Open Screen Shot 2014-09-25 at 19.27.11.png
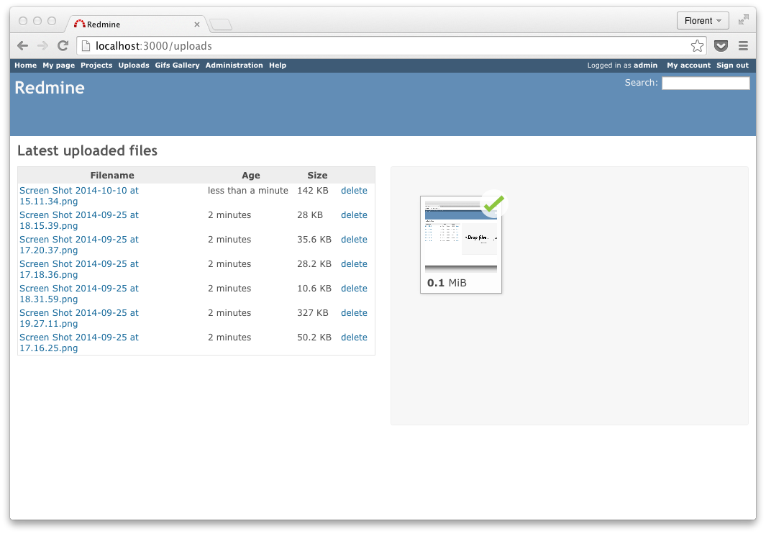This screenshot has width=766, height=534. coord(78,318)
